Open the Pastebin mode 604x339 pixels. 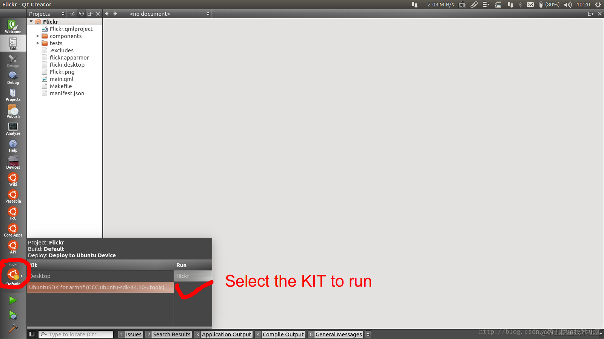coord(13,196)
